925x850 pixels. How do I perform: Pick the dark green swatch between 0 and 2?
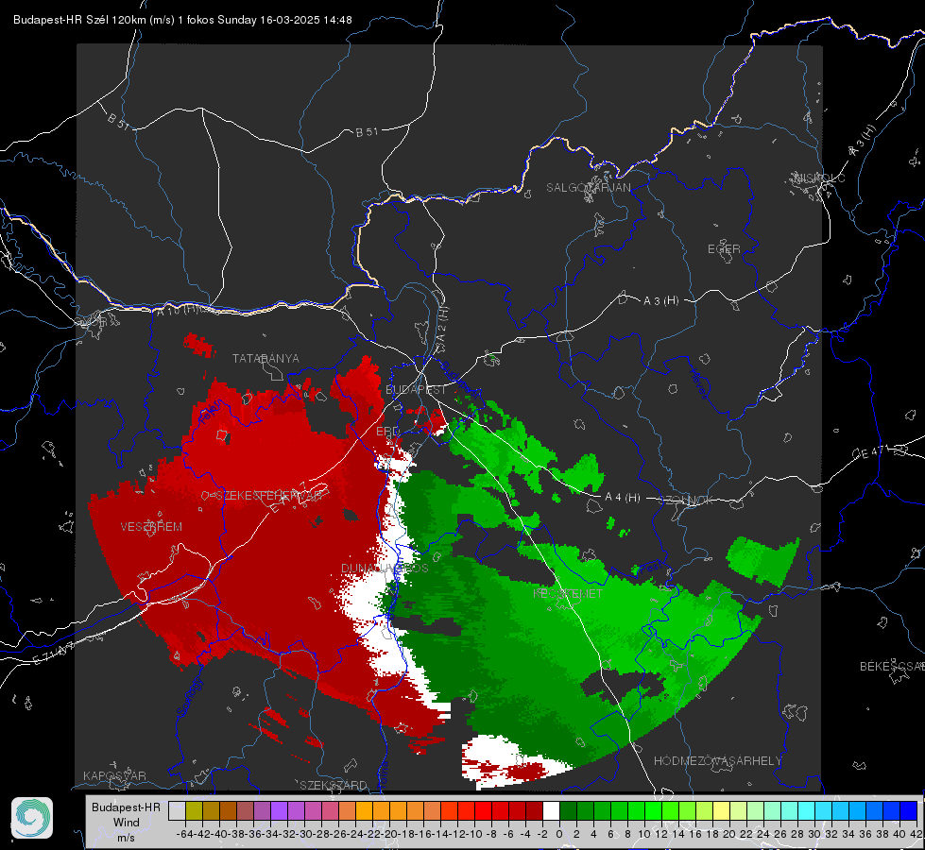coord(568,810)
